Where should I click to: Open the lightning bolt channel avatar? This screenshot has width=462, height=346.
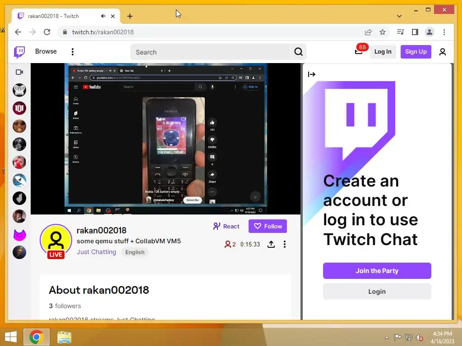pyautogui.click(x=19, y=252)
